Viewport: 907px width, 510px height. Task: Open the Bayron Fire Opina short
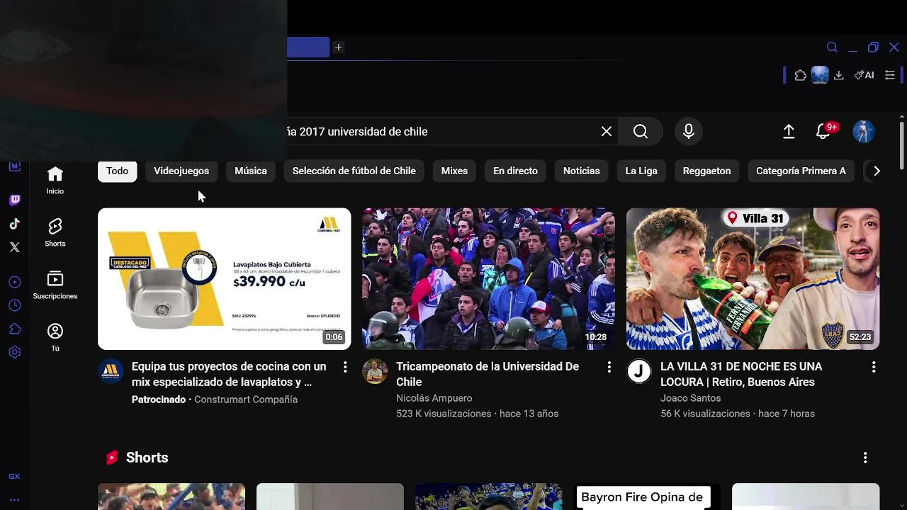(647, 497)
